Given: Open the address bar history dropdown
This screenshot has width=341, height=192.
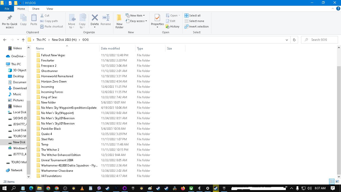Looking at the screenshot, I should point(287,40).
